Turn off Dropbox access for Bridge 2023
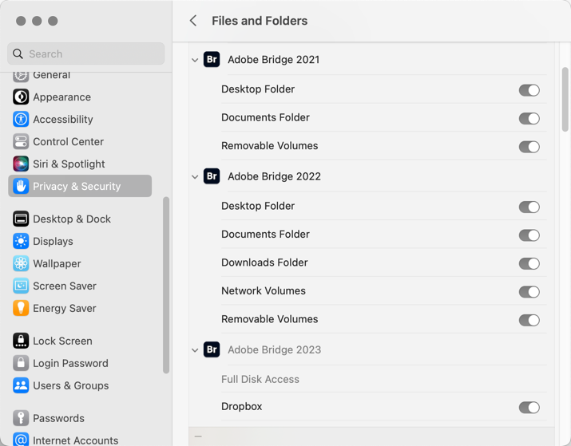The image size is (571, 446). click(529, 408)
